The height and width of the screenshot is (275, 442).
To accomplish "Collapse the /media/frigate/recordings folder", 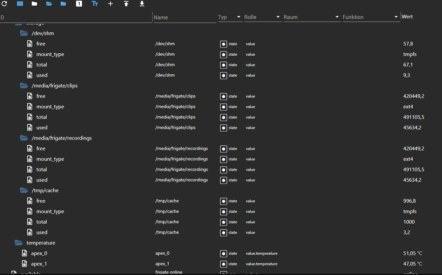I will tap(24, 138).
